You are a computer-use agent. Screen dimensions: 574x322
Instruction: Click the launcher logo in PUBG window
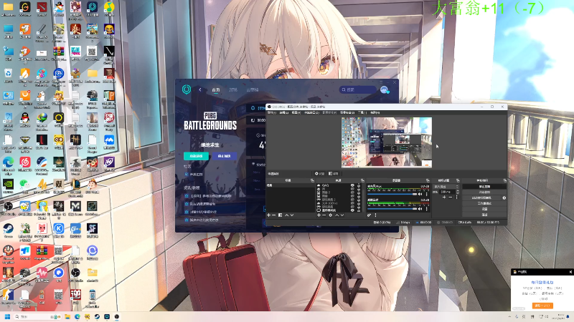(x=187, y=89)
